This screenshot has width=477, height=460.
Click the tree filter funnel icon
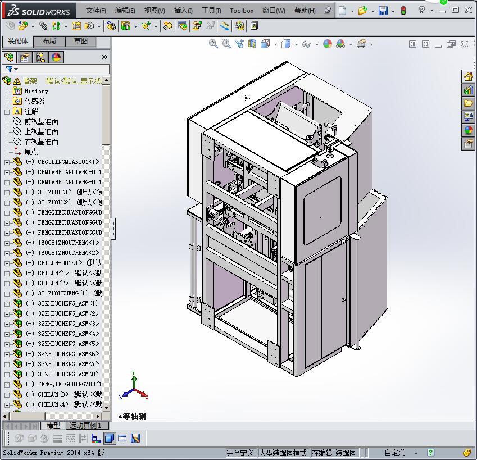pyautogui.click(x=9, y=69)
